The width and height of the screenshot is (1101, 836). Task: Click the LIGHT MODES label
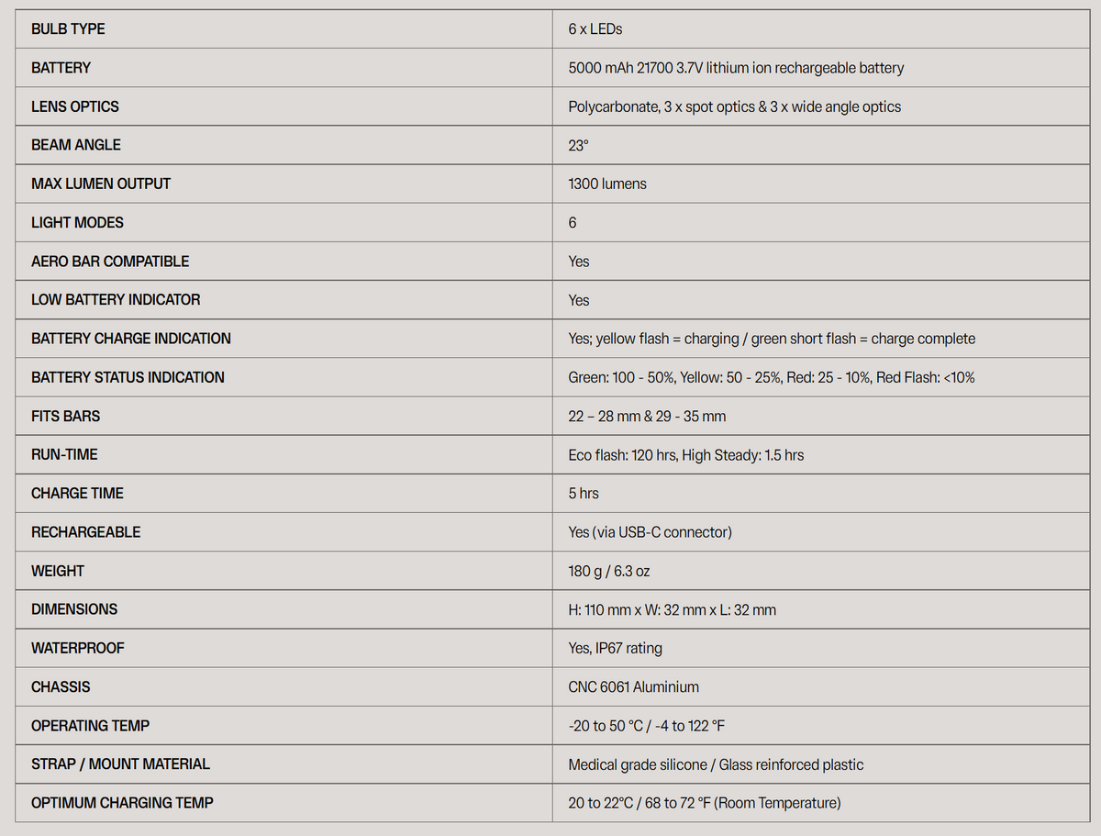point(77,222)
